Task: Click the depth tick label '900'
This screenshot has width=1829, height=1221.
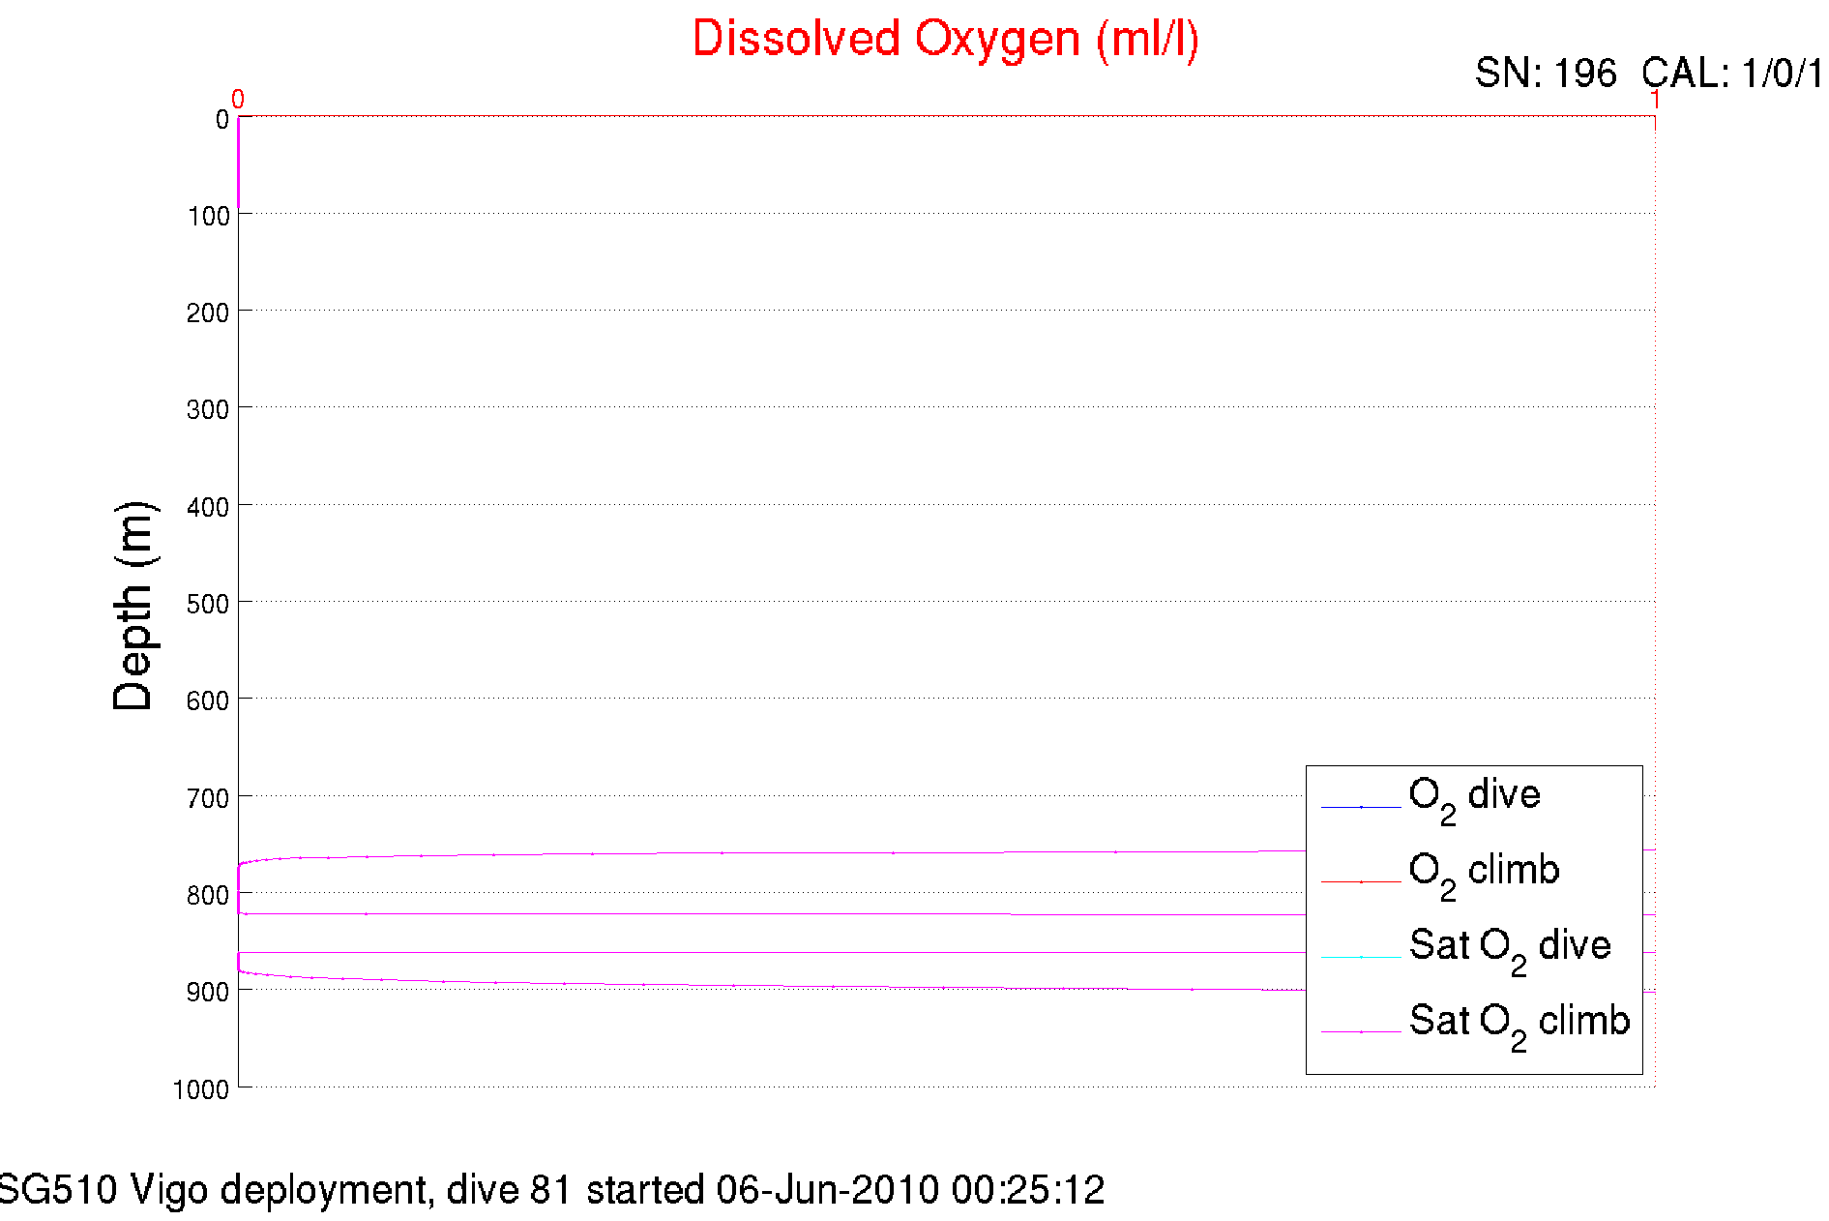Action: coord(209,993)
